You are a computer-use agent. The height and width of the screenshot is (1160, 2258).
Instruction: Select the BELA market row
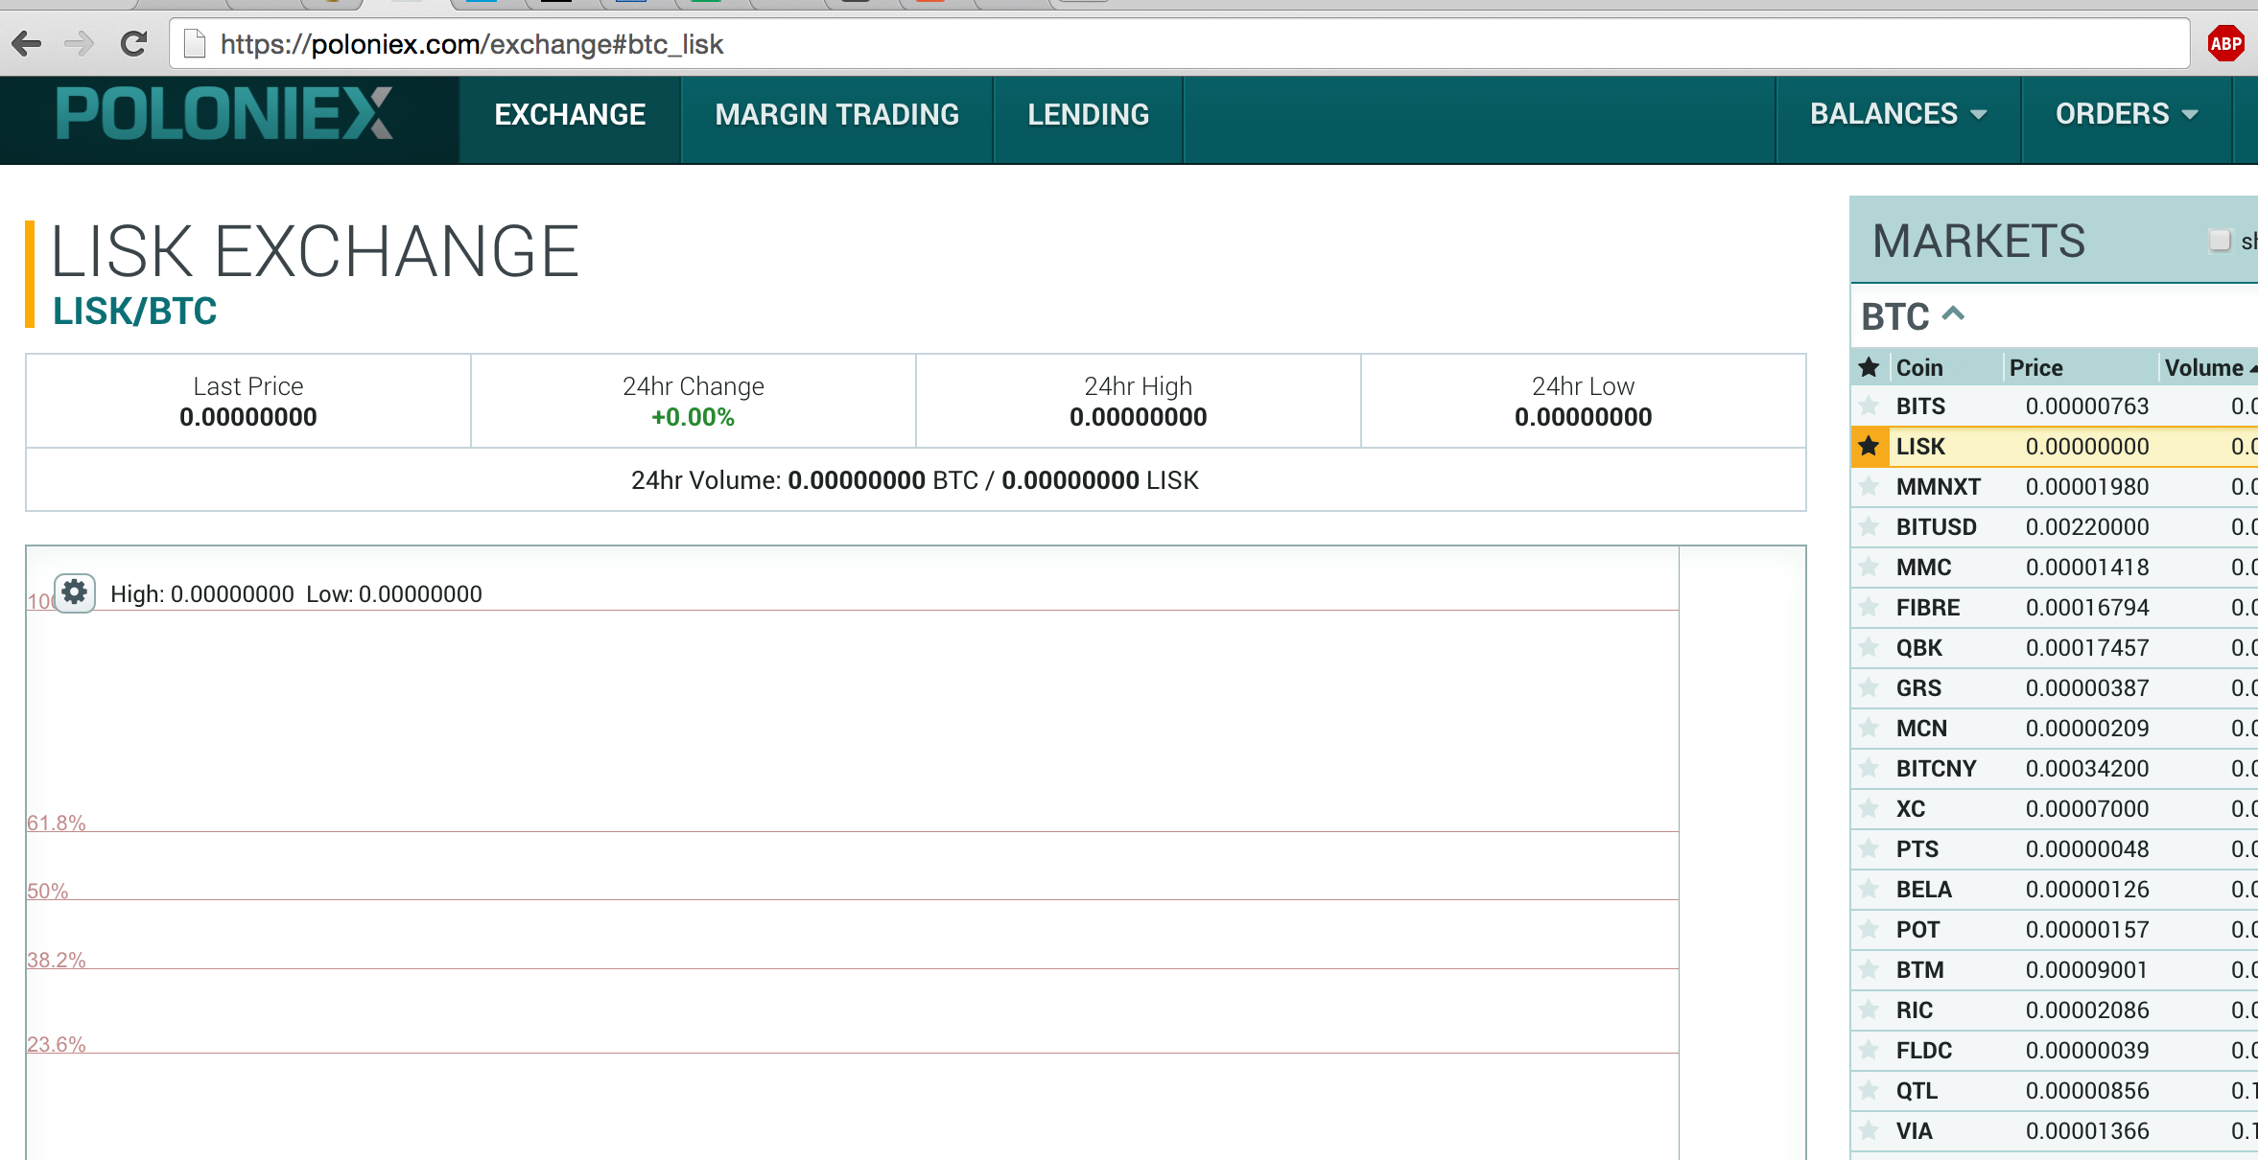2054,889
